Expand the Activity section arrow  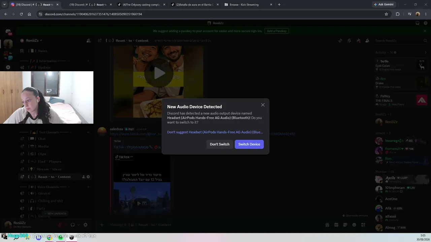[426, 52]
